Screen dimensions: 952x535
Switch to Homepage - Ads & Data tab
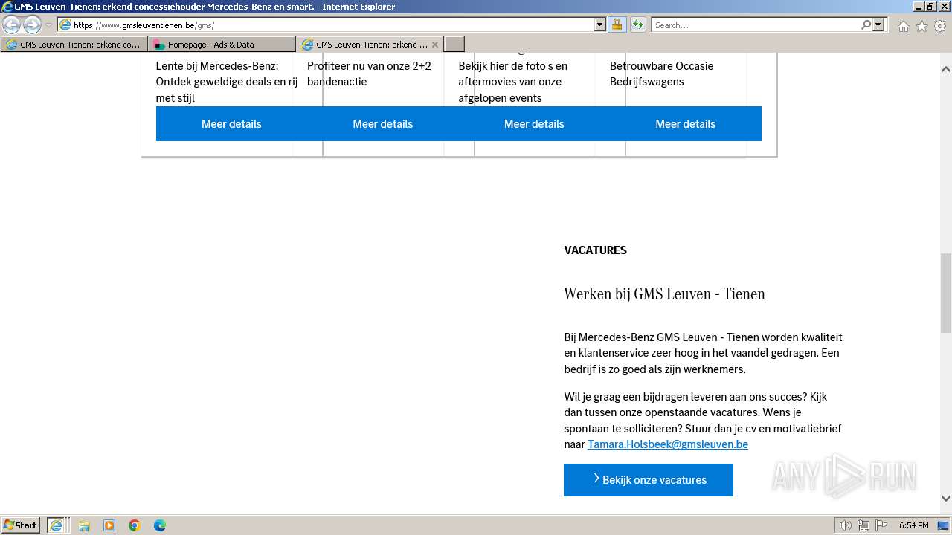click(222, 45)
